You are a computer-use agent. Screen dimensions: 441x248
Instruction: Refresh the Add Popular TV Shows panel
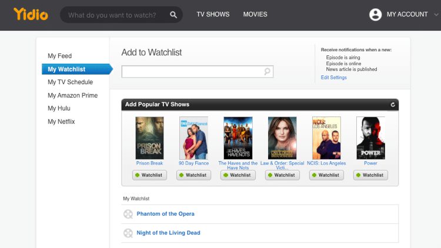pyautogui.click(x=393, y=105)
